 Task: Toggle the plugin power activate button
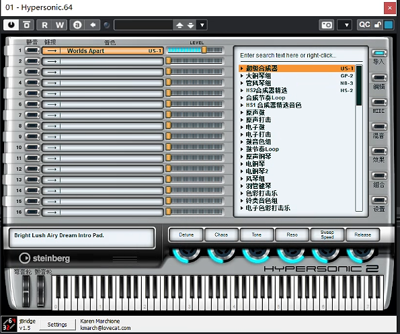pyautogui.click(x=11, y=25)
